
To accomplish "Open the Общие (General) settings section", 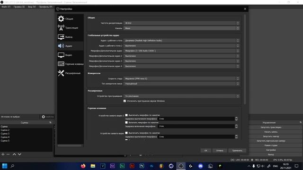I will pos(70,19).
